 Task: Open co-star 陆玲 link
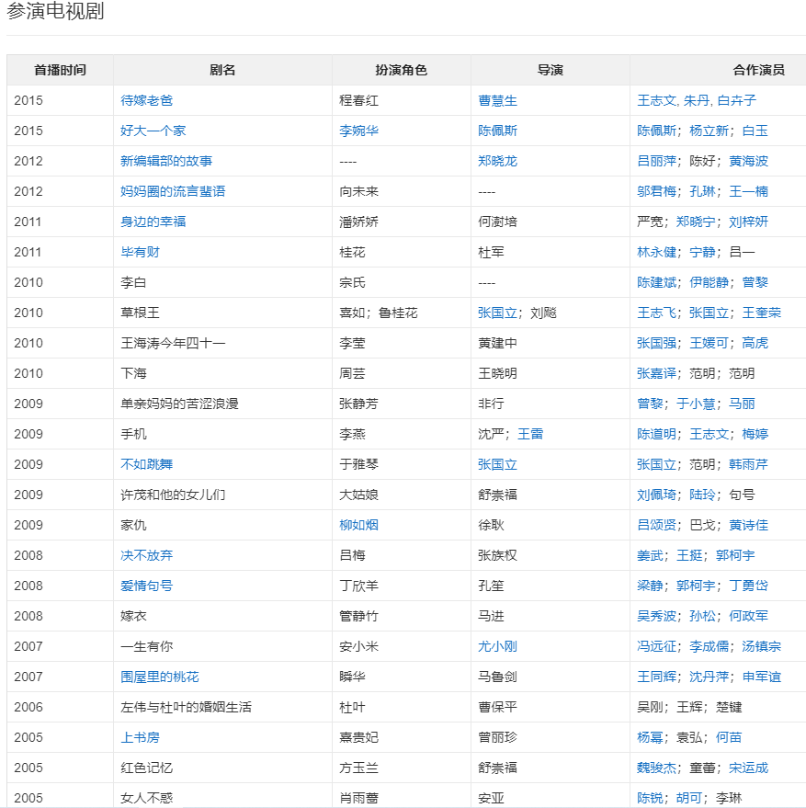click(x=702, y=495)
